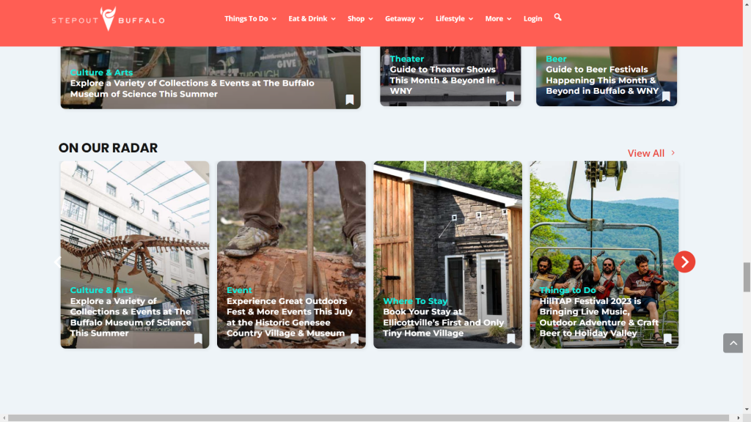
Task: Bookmark the Buffalo Museum of Science featured article
Action: click(x=350, y=100)
